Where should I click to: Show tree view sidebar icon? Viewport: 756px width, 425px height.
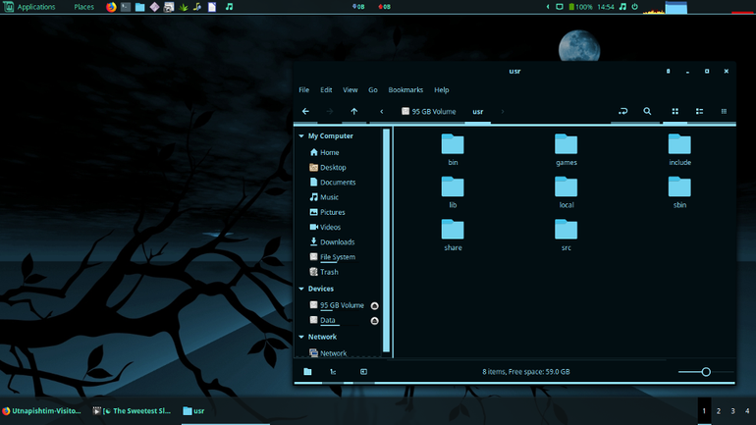coord(333,372)
